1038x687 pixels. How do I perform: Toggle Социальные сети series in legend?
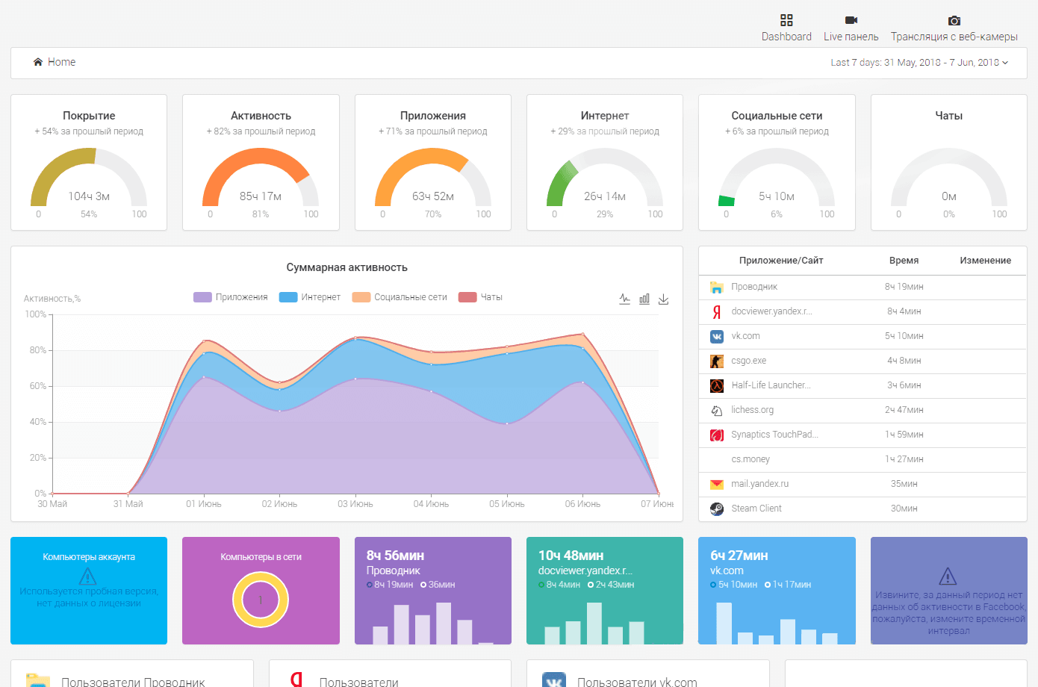pyautogui.click(x=400, y=297)
